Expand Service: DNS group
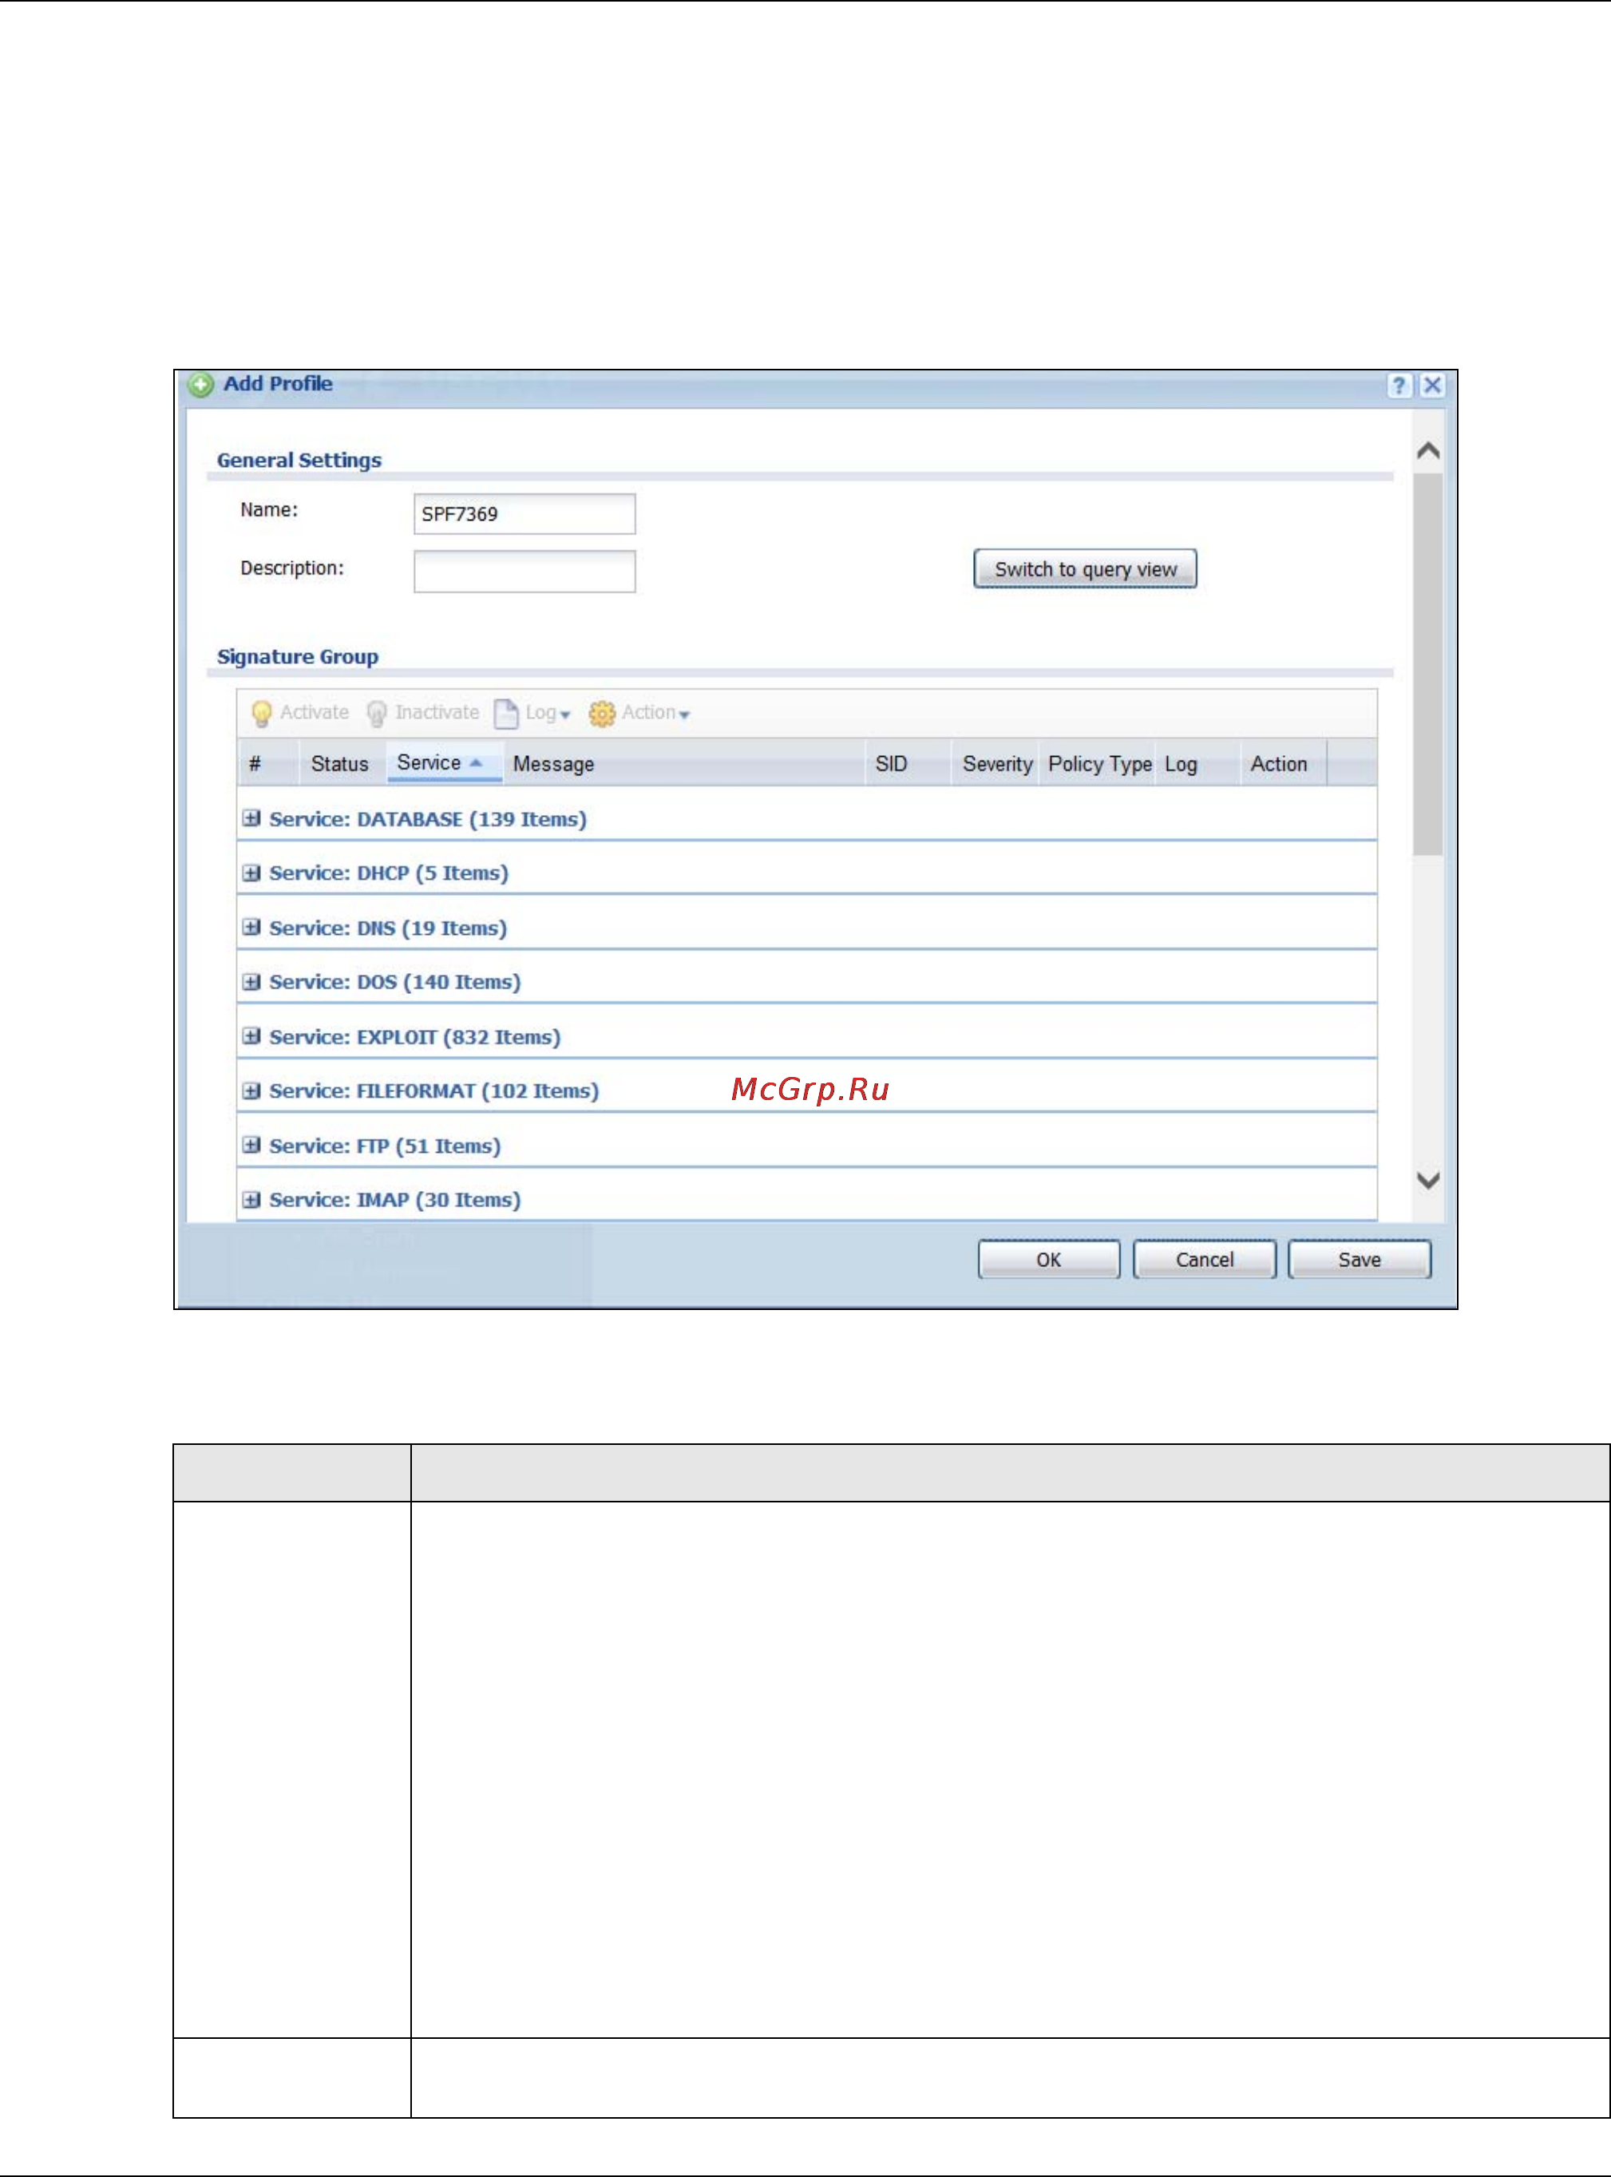The width and height of the screenshot is (1611, 2177). pyautogui.click(x=251, y=927)
